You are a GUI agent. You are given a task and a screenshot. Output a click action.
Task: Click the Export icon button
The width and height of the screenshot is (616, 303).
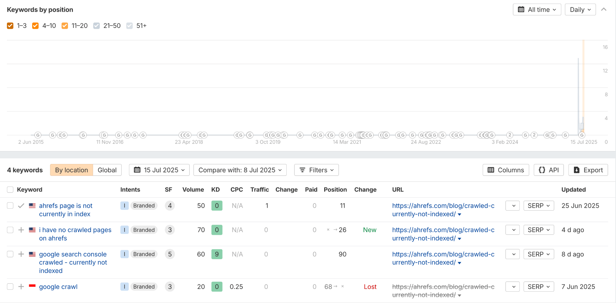pos(577,170)
